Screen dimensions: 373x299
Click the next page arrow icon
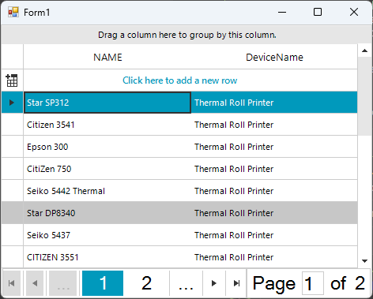(214, 283)
